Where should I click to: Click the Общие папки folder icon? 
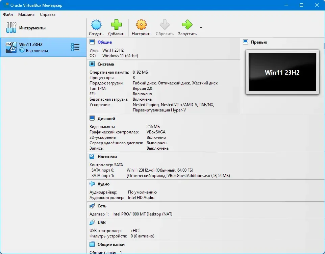tap(92, 244)
